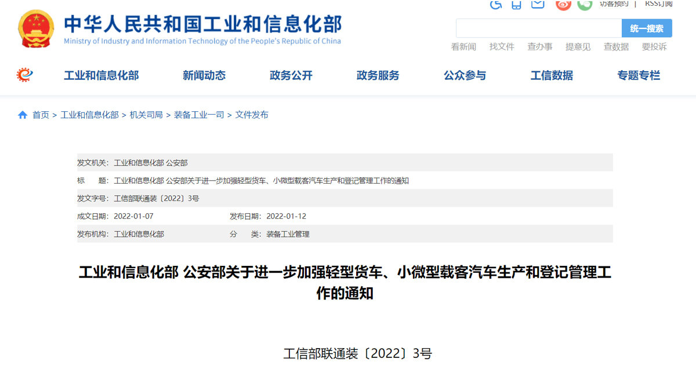This screenshot has height=373, width=696.
Task: Click the 发文机关 value 工业和信息化部 公安部
Action: (x=151, y=163)
